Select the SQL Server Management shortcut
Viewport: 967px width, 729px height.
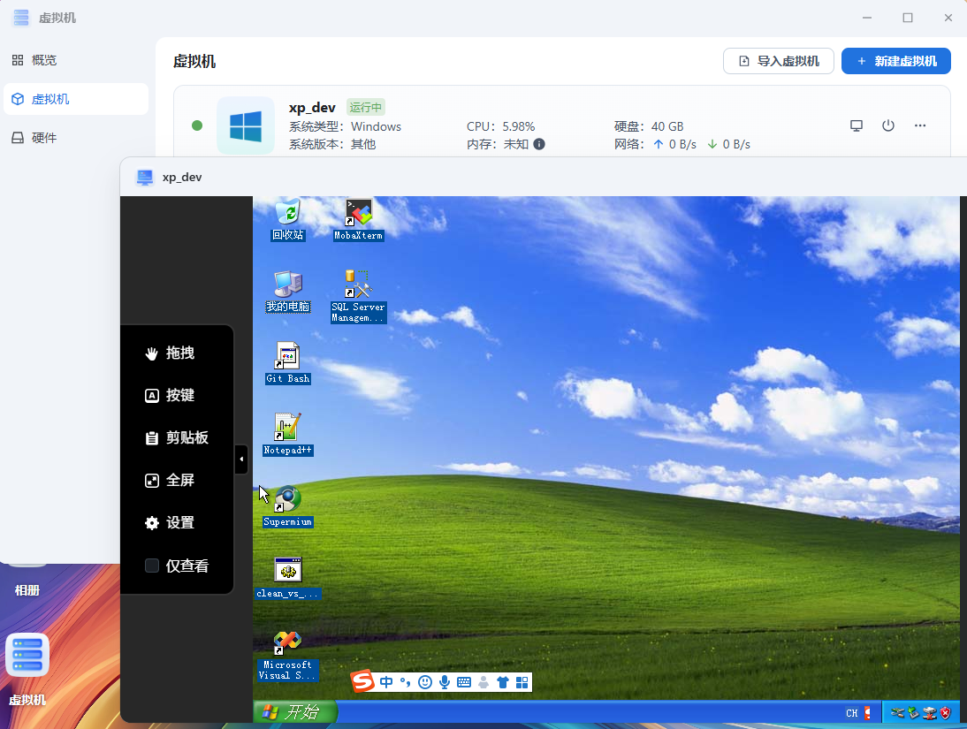[358, 296]
